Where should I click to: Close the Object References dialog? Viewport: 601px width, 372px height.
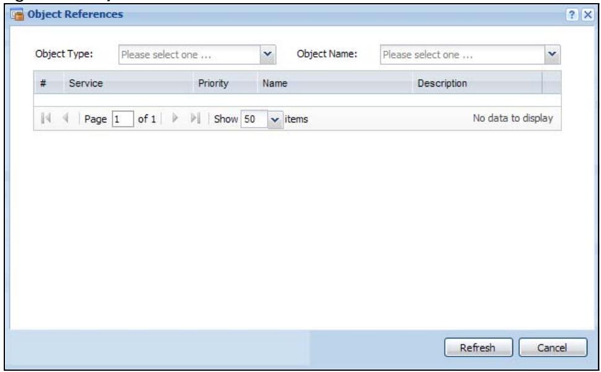click(x=587, y=14)
